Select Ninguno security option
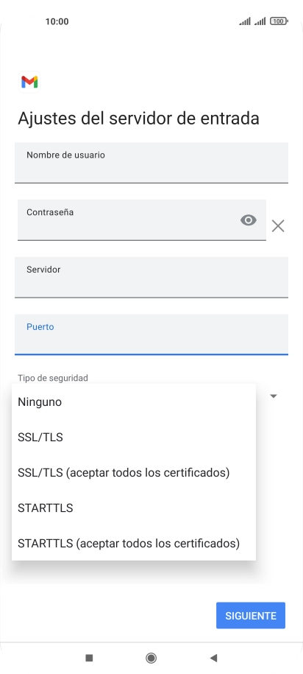The height and width of the screenshot is (674, 303). 134,402
